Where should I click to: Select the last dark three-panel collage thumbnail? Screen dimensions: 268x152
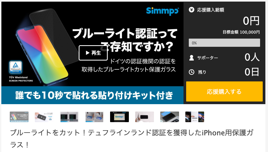(195, 117)
